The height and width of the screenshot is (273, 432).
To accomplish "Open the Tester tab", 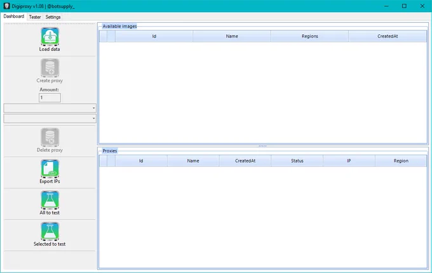I will (x=35, y=17).
